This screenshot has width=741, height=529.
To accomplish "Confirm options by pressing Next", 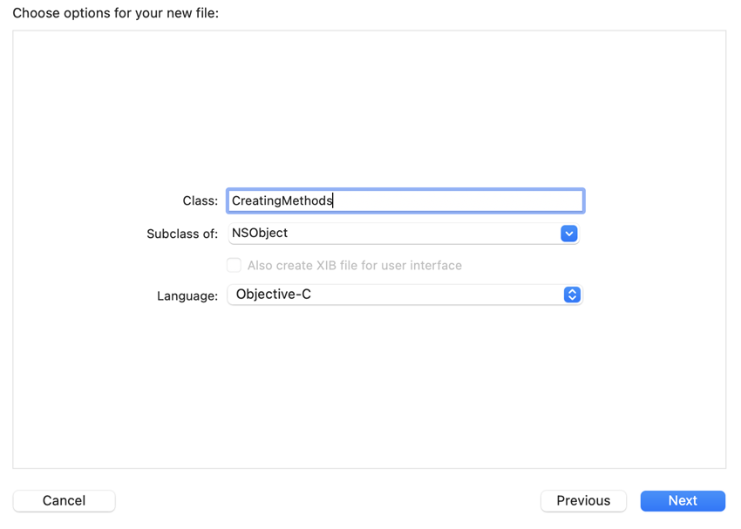I will pos(683,500).
